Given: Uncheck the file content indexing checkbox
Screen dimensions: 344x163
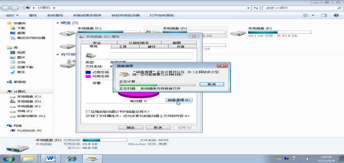Looking at the screenshot, I should [87, 116].
